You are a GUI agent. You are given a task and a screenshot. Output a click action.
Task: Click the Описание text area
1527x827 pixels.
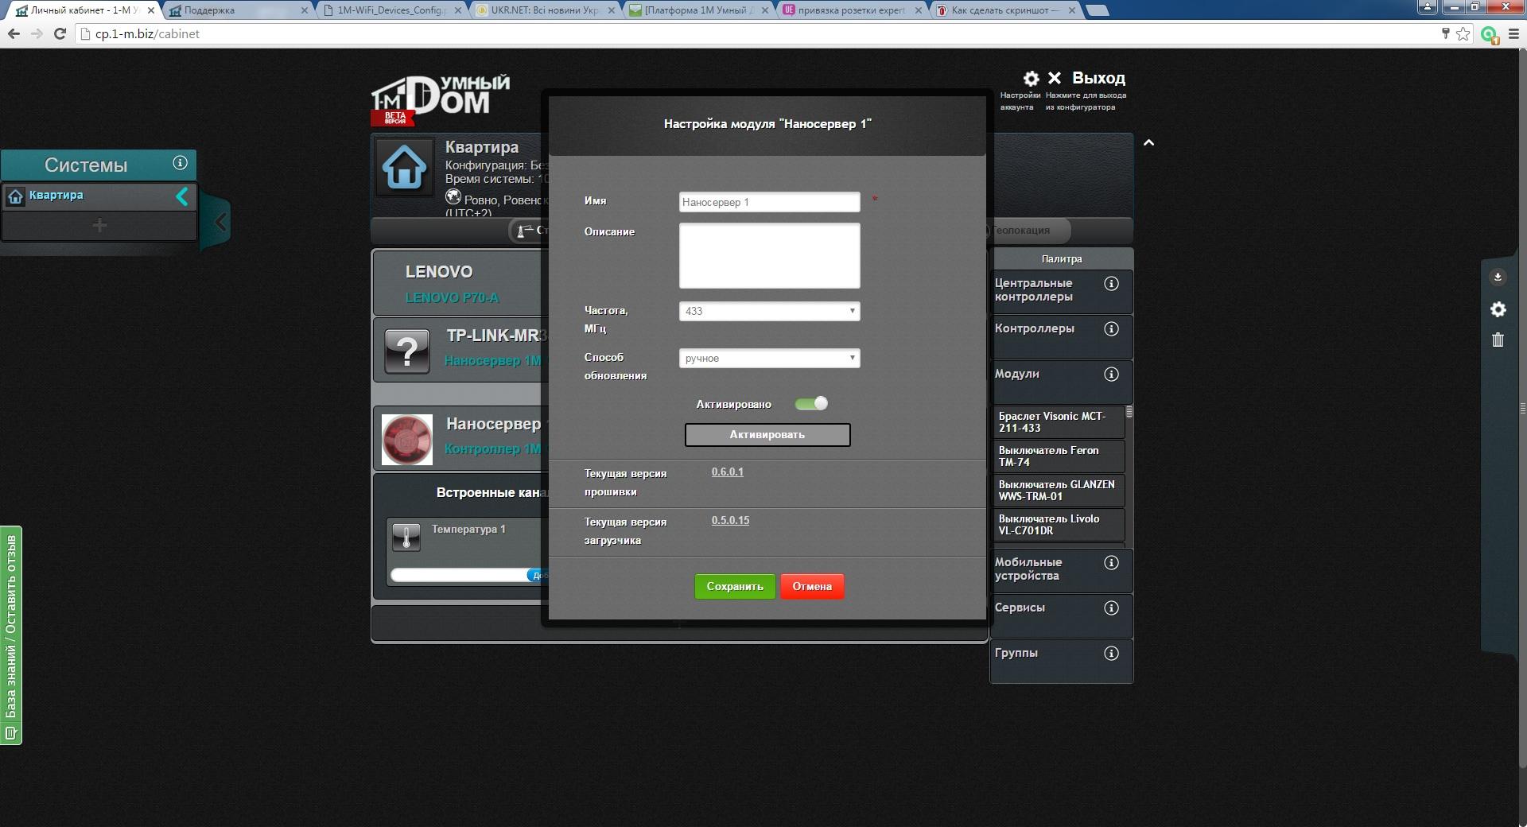coord(769,255)
